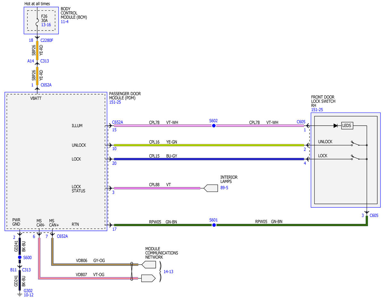The width and height of the screenshot is (385, 298).
Task: Open the 11-4 Body Control Module reference
Action: 65,22
